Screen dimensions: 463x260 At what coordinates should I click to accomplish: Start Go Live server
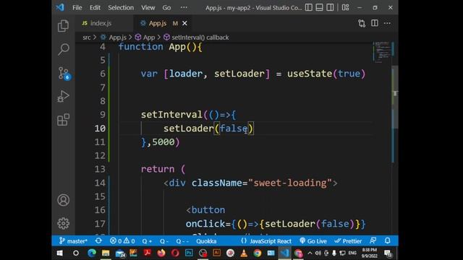coord(313,241)
